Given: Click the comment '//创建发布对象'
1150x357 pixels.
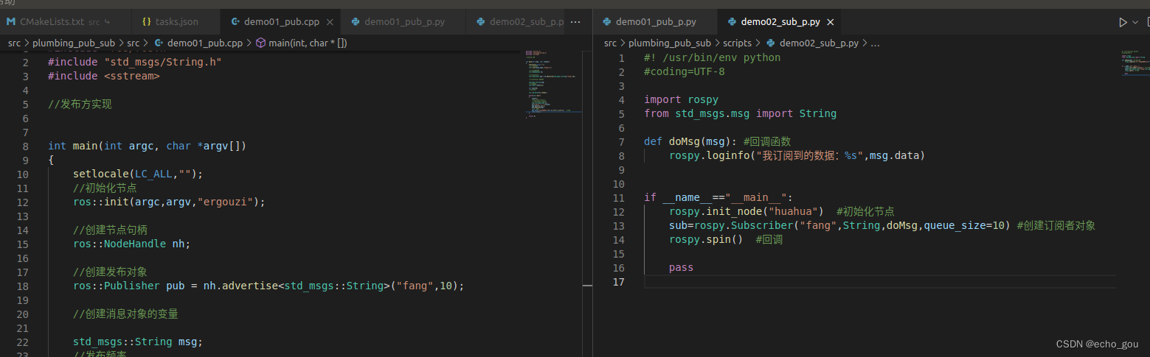Looking at the screenshot, I should (x=110, y=272).
